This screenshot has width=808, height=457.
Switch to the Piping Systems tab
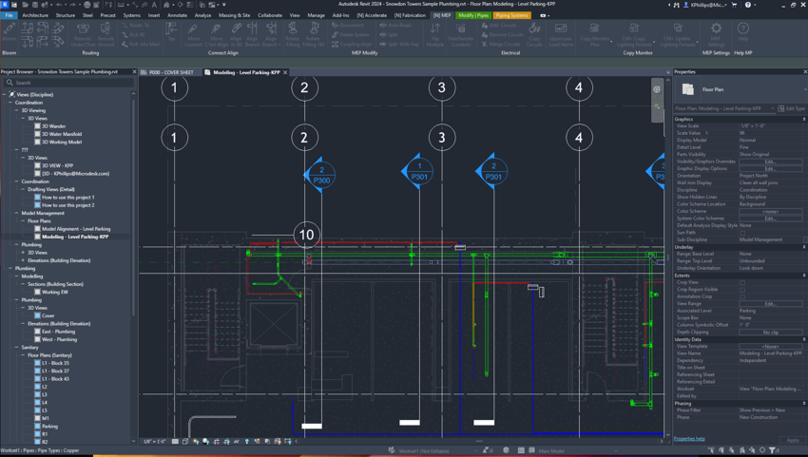[511, 15]
